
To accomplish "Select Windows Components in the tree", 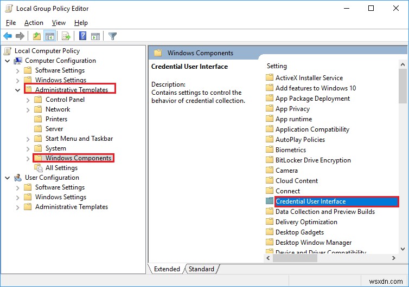I will point(78,158).
